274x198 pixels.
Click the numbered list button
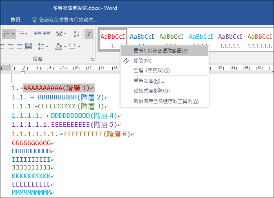point(7,34)
